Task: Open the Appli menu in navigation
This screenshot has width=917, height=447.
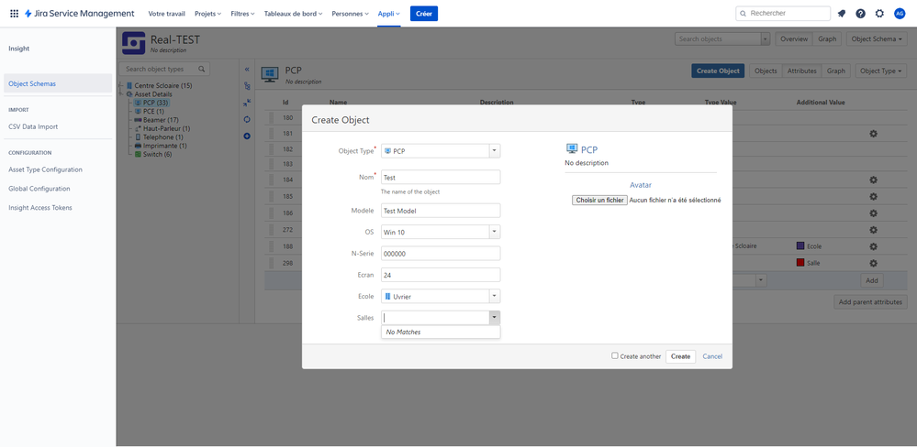Action: (389, 14)
